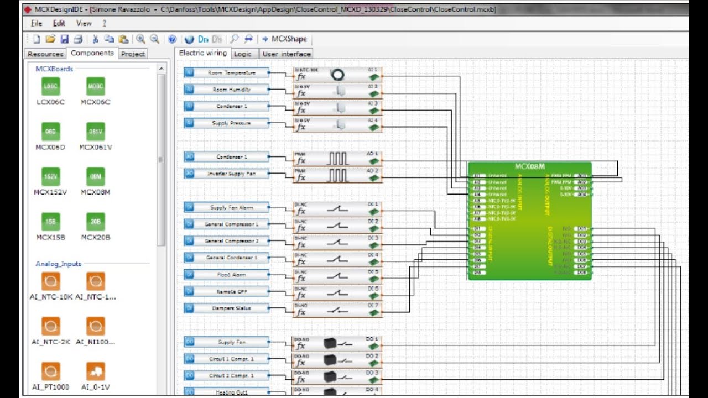Image resolution: width=708 pixels, height=398 pixels.
Task: Select the Dampers Status signal block
Action: coord(227,308)
